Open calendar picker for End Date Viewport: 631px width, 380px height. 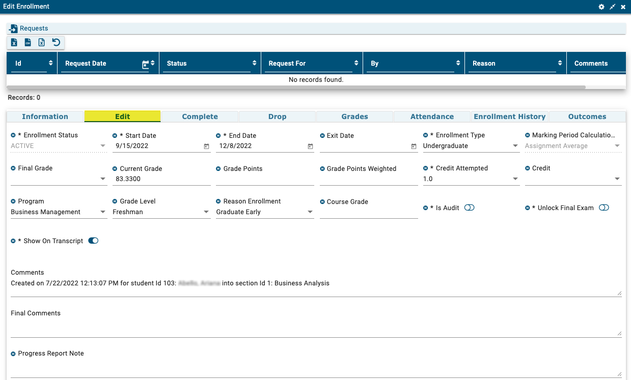tap(310, 147)
